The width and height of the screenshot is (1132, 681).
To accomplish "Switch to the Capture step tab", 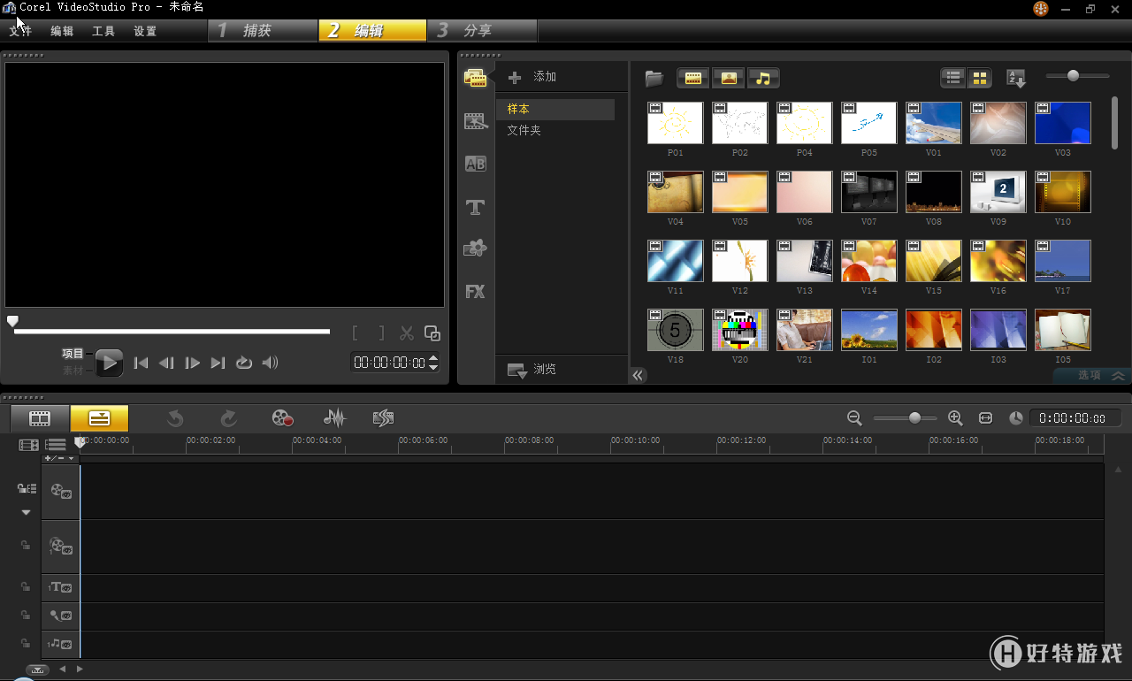I will 263,31.
